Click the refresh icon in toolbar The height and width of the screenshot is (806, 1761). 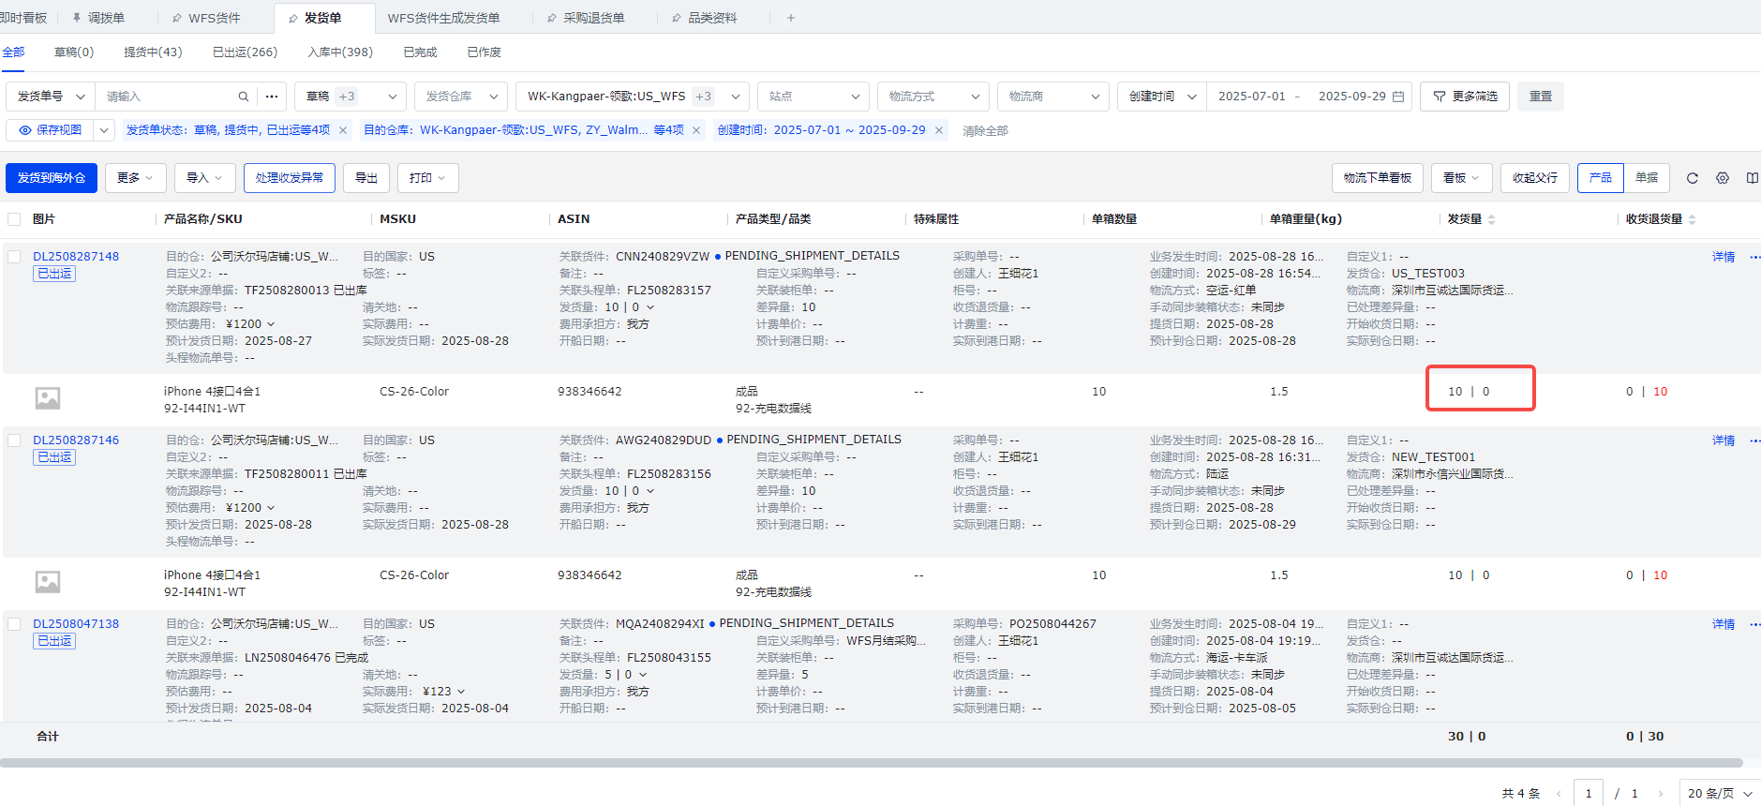point(1692,178)
